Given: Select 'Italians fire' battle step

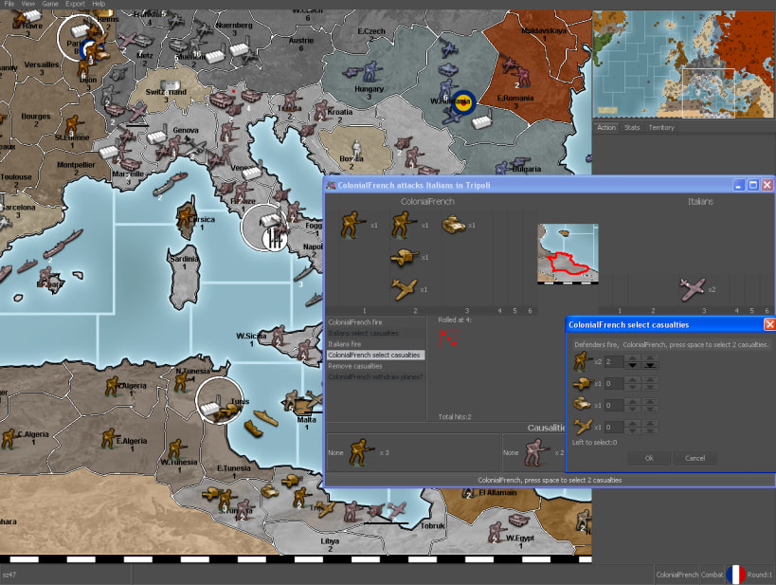Looking at the screenshot, I should coord(375,344).
